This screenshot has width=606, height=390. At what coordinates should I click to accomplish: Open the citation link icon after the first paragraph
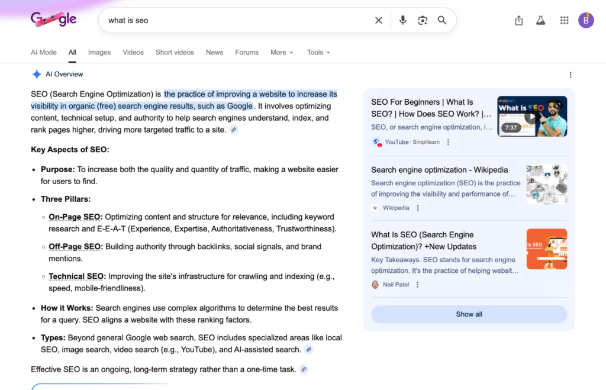coord(234,130)
